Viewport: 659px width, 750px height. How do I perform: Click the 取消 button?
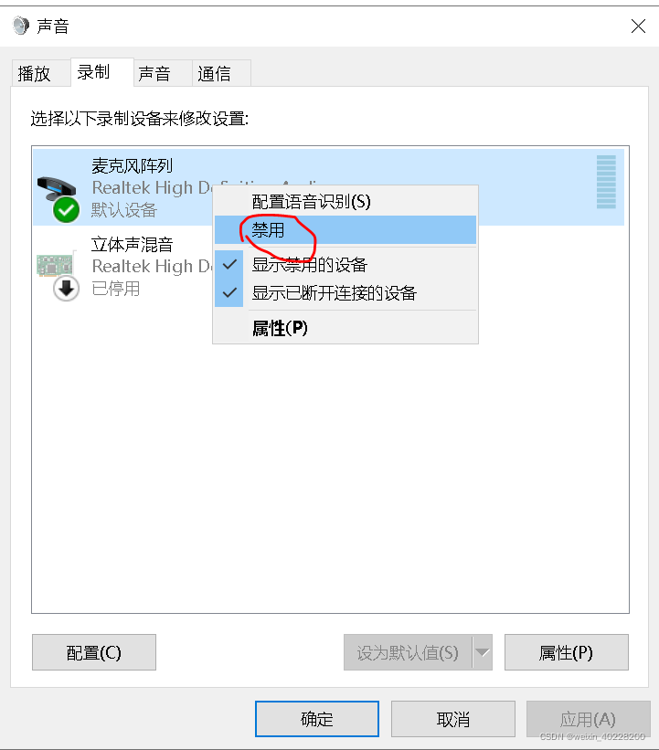(x=452, y=719)
